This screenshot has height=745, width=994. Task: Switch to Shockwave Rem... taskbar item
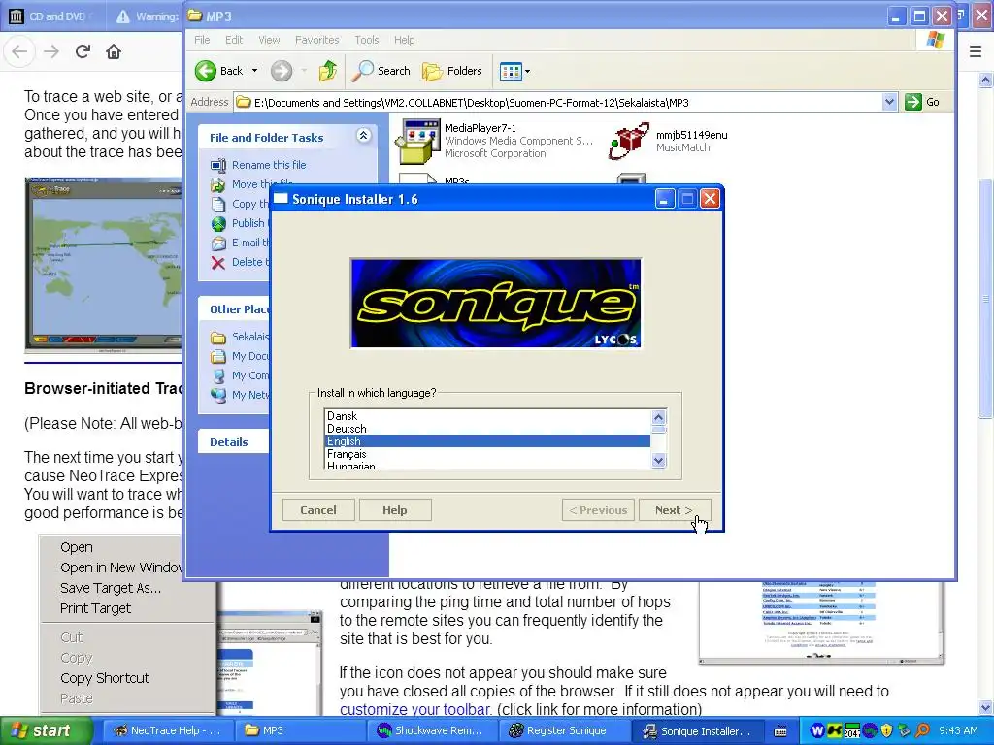[x=432, y=731]
